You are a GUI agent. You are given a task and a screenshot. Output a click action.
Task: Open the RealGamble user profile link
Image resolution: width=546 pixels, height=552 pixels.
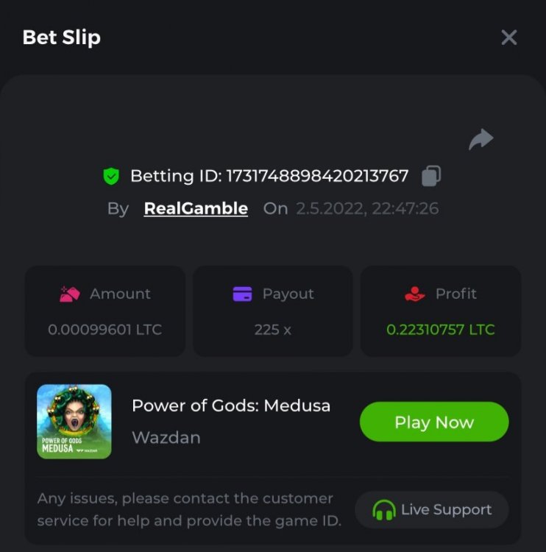coord(196,208)
